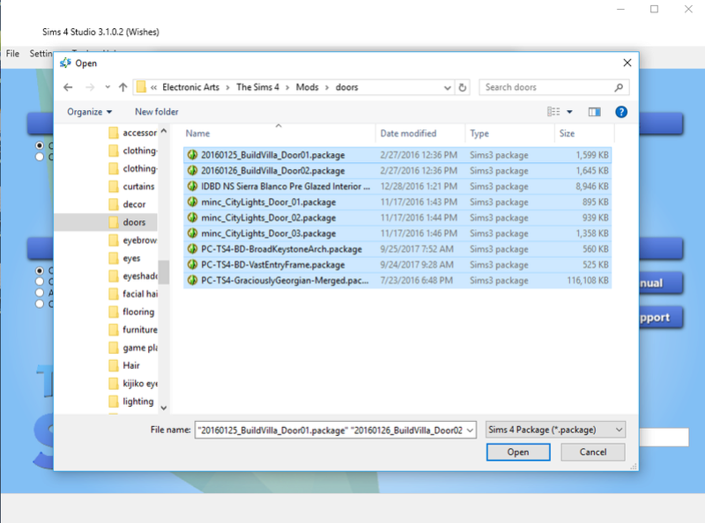Open the File menu in Sims 4 Studio
Viewport: 705px width, 523px height.
pyautogui.click(x=12, y=54)
